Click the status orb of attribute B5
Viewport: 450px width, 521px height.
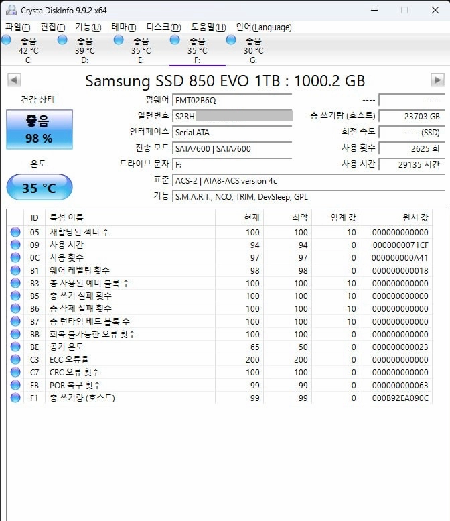coord(15,296)
